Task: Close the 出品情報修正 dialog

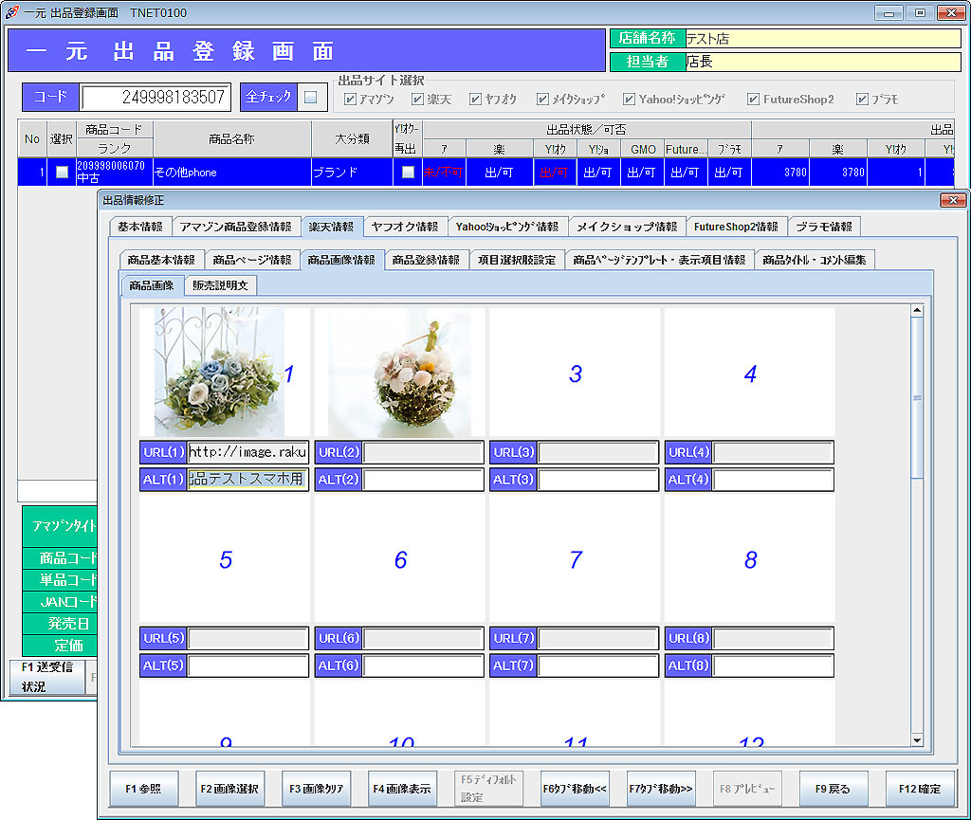Action: tap(951, 200)
